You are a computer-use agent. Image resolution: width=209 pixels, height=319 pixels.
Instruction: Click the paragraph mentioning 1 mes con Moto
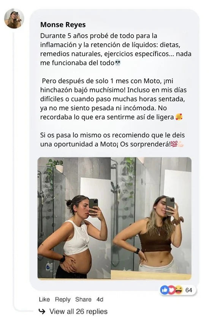pyautogui.click(x=114, y=99)
